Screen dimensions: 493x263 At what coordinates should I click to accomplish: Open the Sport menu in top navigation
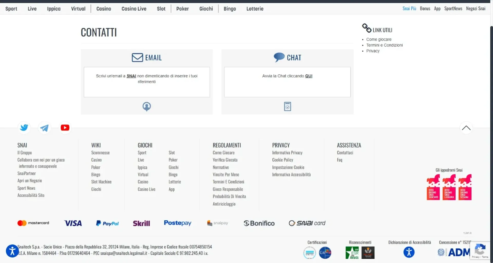click(11, 9)
